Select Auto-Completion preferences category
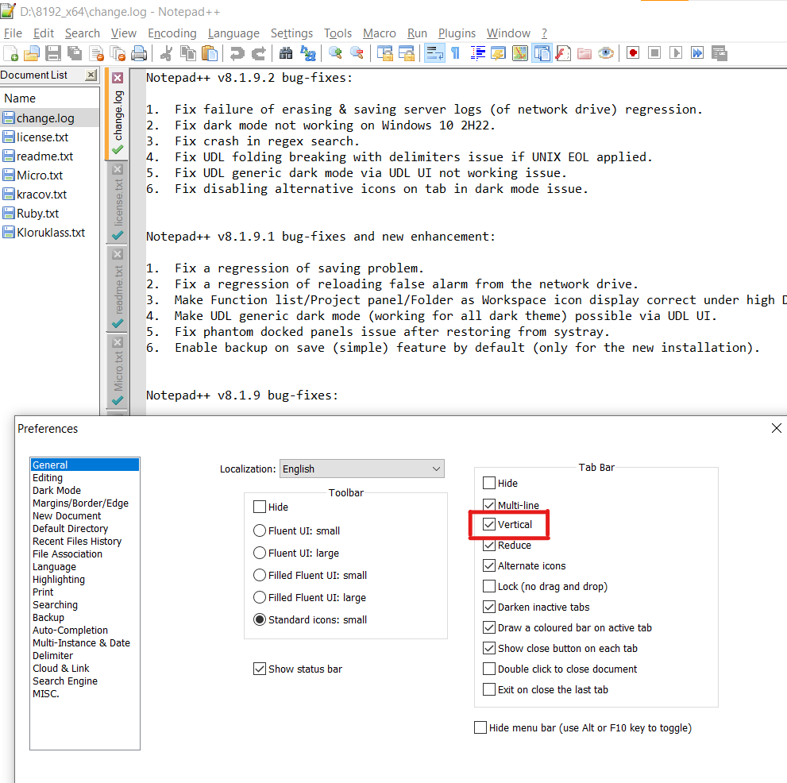The height and width of the screenshot is (783, 787). point(70,630)
